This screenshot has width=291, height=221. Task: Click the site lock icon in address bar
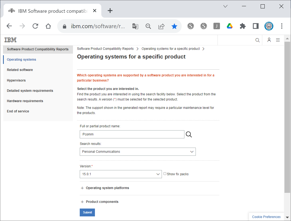(64, 26)
